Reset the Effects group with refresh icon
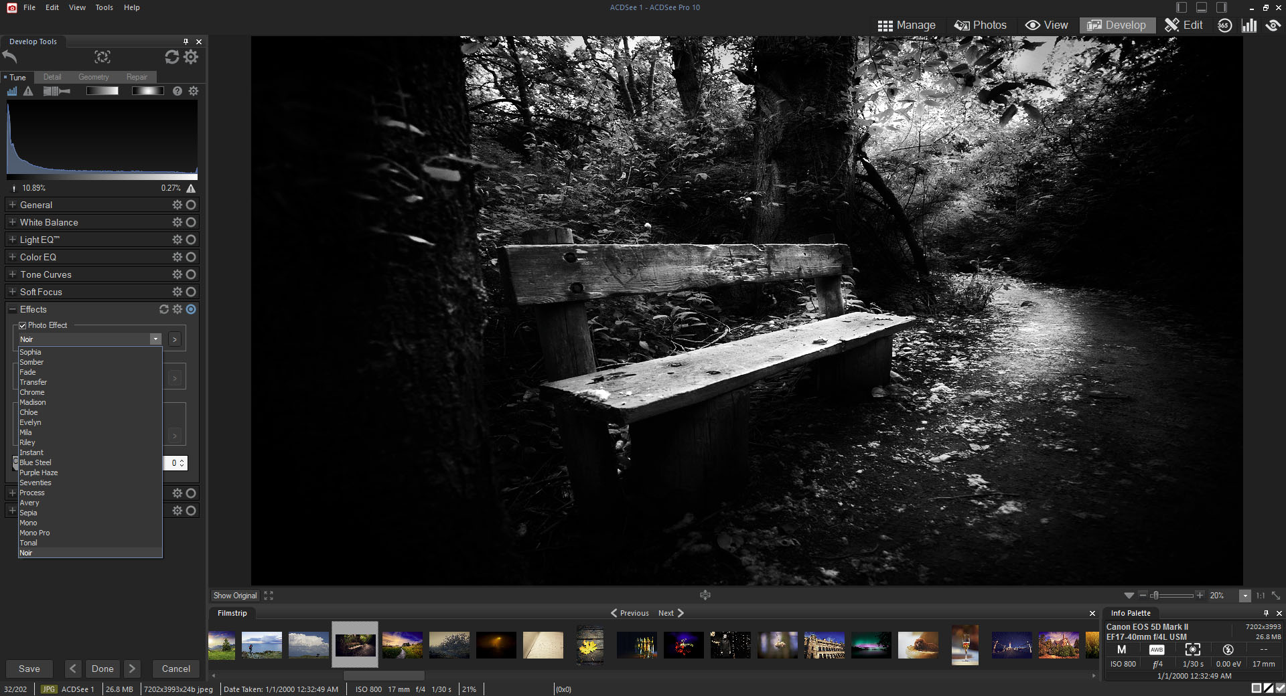 pyautogui.click(x=164, y=309)
